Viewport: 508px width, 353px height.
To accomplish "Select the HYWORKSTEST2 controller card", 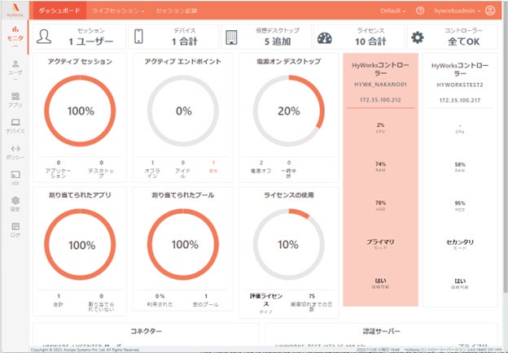I will pos(460,180).
